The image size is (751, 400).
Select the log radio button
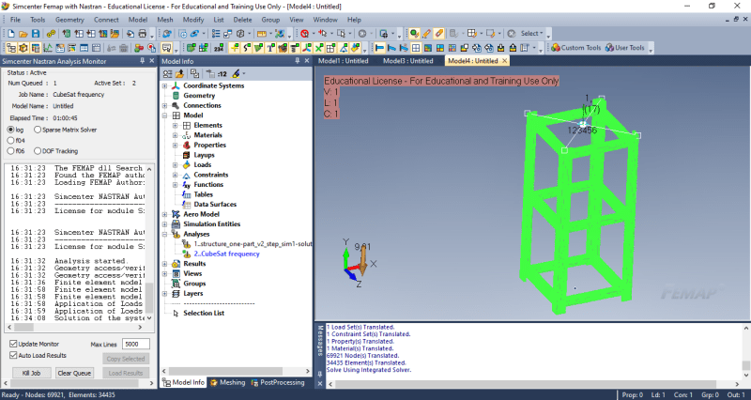coord(10,130)
